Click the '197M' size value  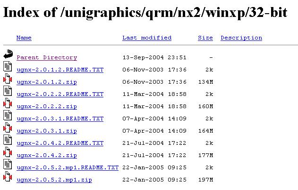pos(205,180)
